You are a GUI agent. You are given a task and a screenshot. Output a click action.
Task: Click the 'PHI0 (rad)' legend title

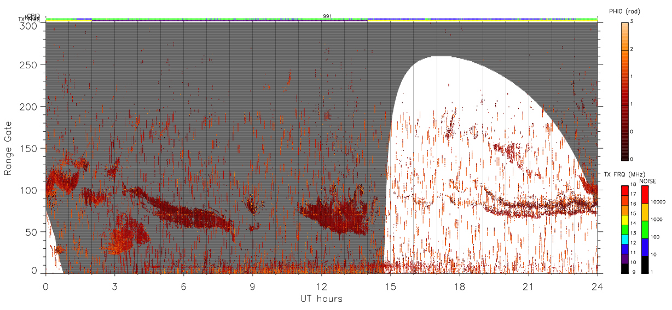click(x=625, y=12)
